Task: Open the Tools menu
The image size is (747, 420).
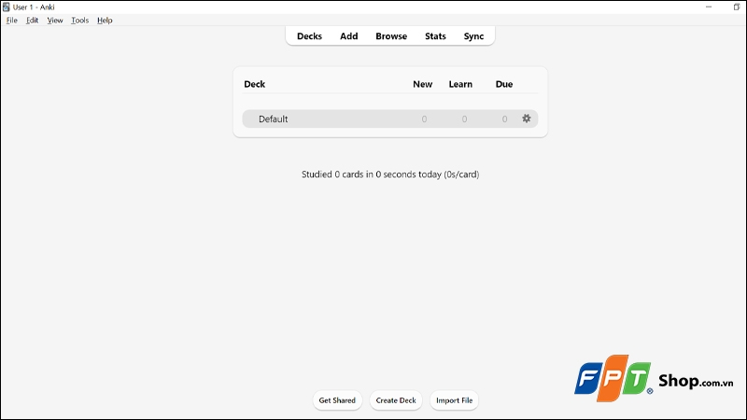Action: (79, 20)
